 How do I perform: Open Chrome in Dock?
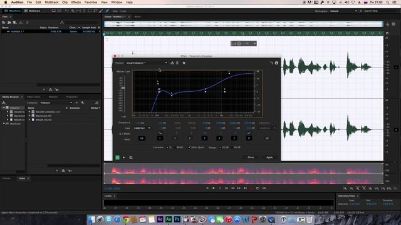(x=125, y=219)
